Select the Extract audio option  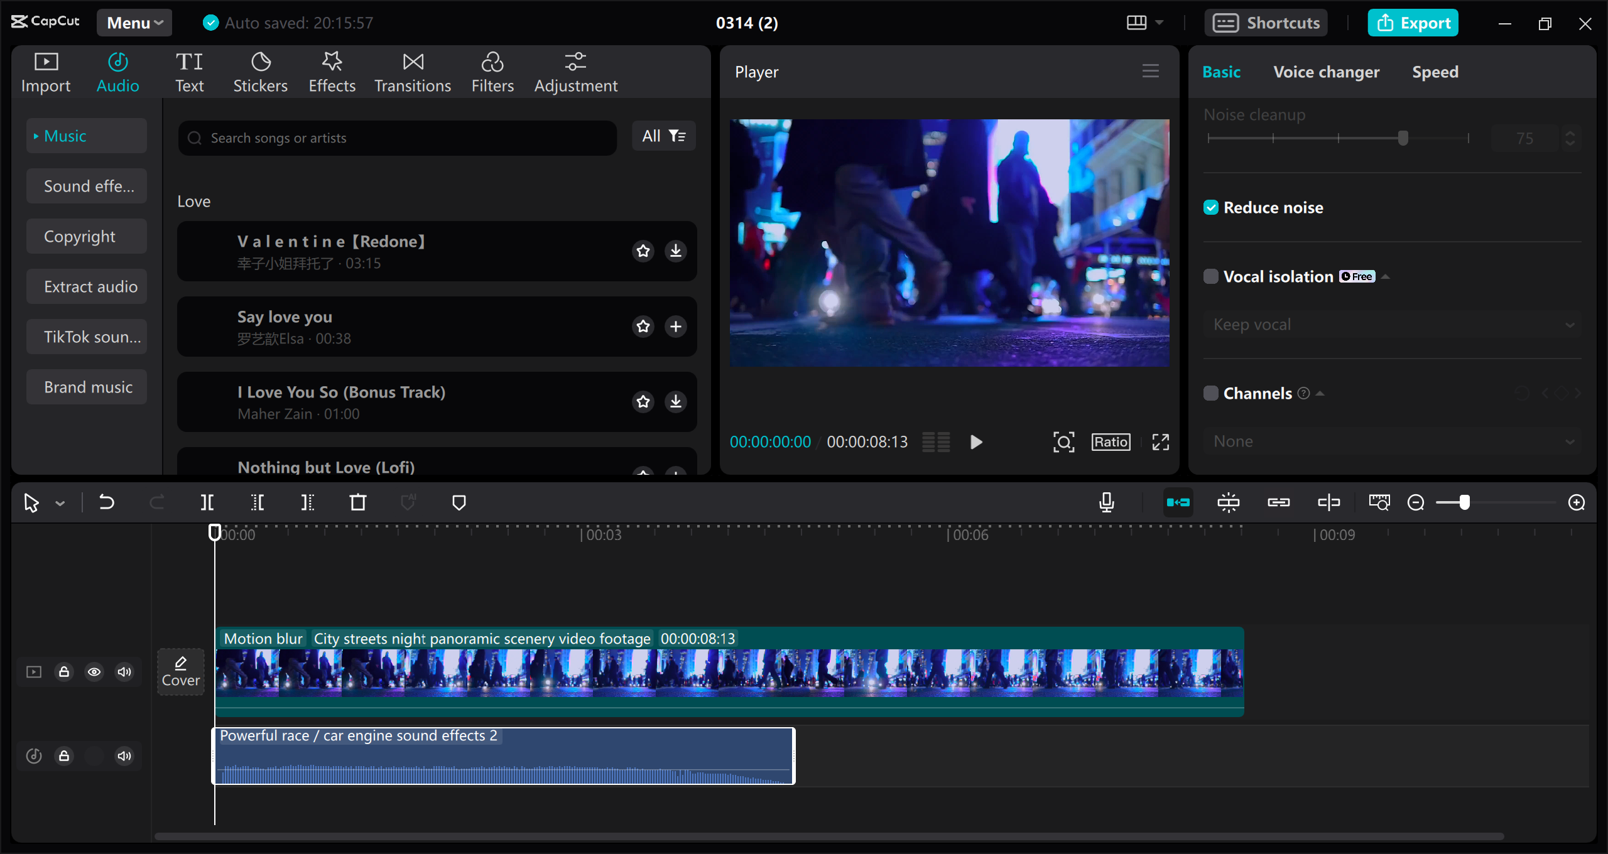click(87, 286)
